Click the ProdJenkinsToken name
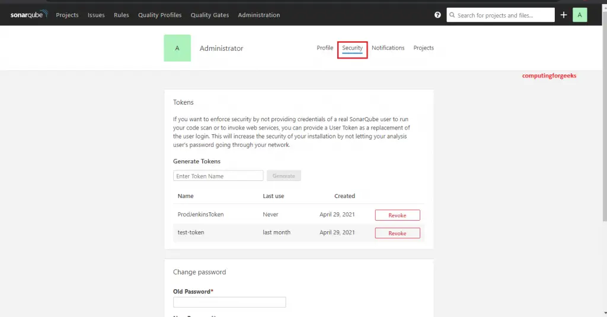Screen dimensions: 607x317 [200, 214]
